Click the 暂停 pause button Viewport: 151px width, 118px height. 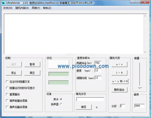point(32,64)
